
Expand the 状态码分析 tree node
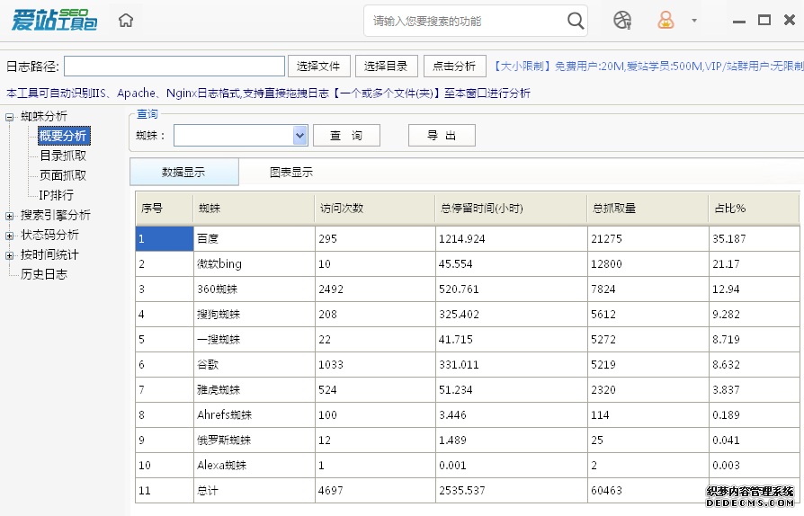(x=9, y=236)
